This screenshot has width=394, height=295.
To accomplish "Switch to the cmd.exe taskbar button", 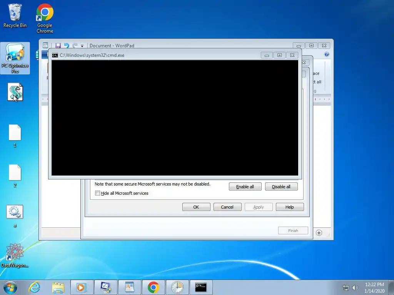I will click(x=201, y=287).
